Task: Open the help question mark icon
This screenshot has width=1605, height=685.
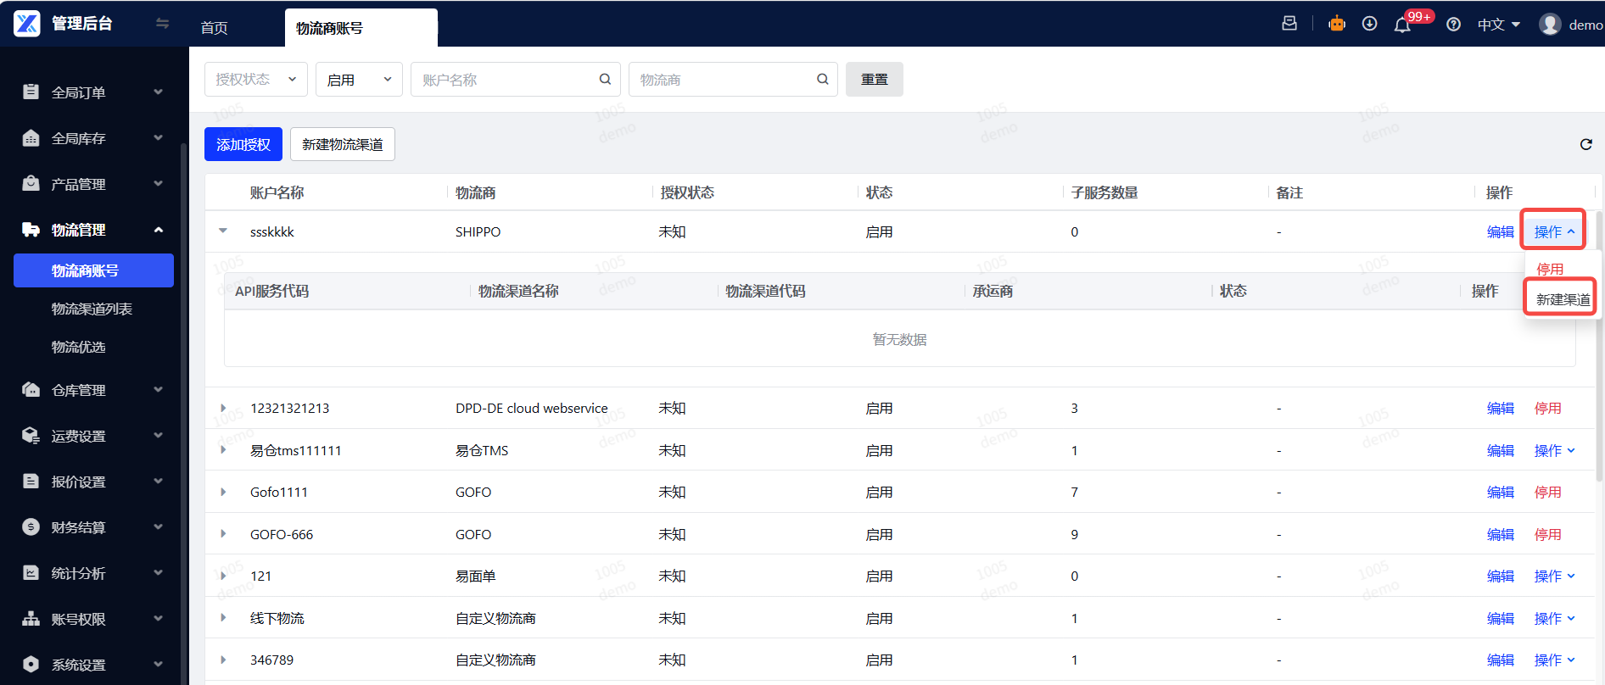Action: 1453,25
